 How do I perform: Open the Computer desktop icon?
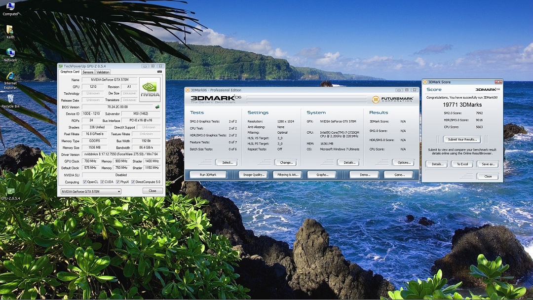pyautogui.click(x=10, y=9)
